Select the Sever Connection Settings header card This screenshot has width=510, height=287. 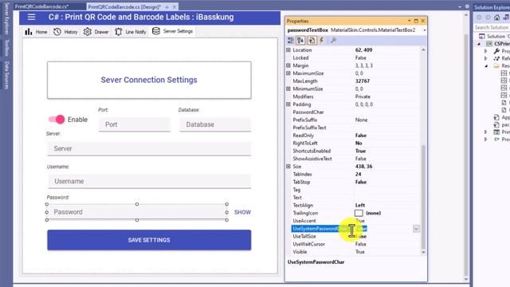(149, 80)
